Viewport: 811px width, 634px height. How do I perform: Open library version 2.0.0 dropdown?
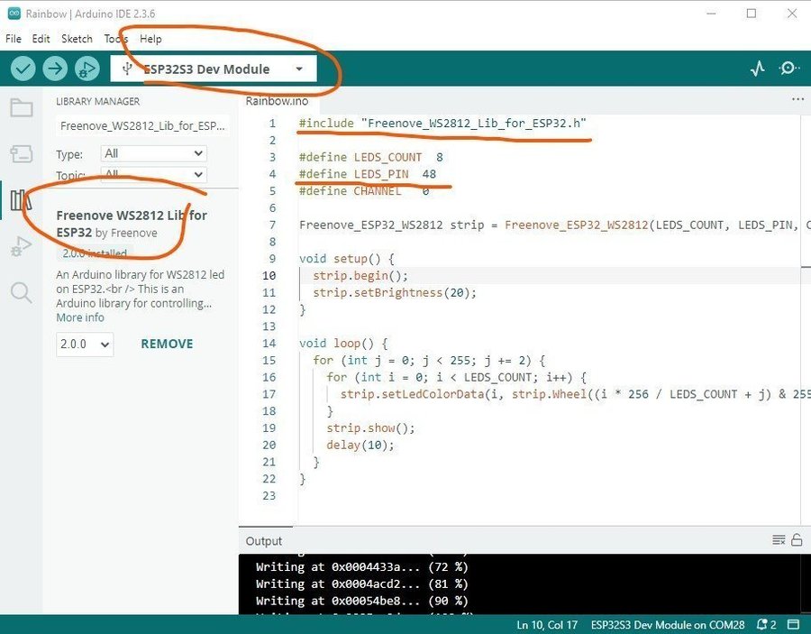tap(85, 345)
